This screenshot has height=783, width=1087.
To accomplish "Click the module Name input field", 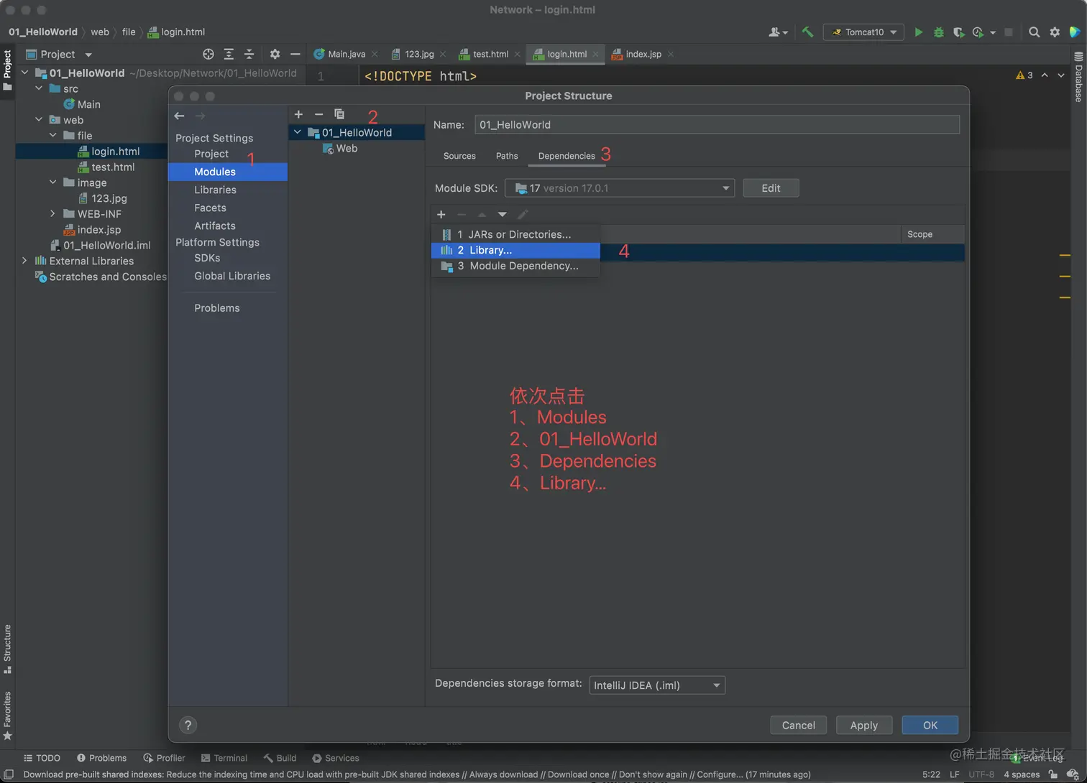I will click(x=717, y=124).
